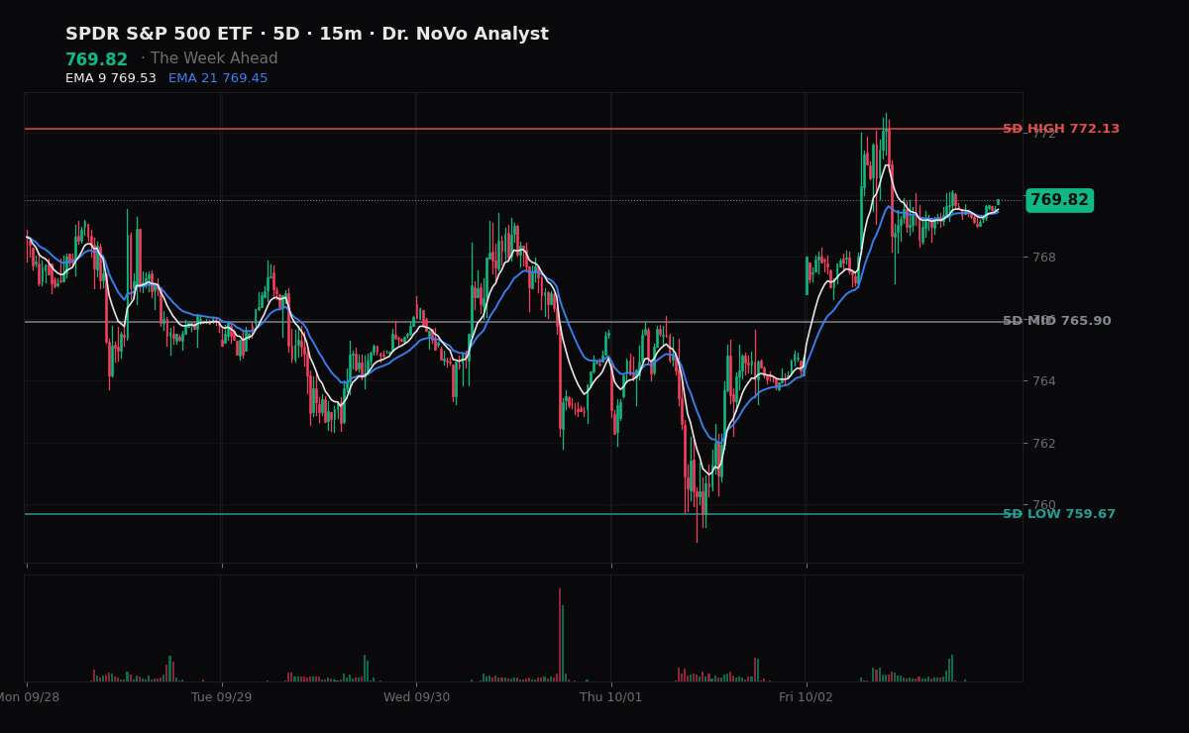Select the EMA 21 769.45 legend label
The width and height of the screenshot is (1189, 733).
point(218,78)
